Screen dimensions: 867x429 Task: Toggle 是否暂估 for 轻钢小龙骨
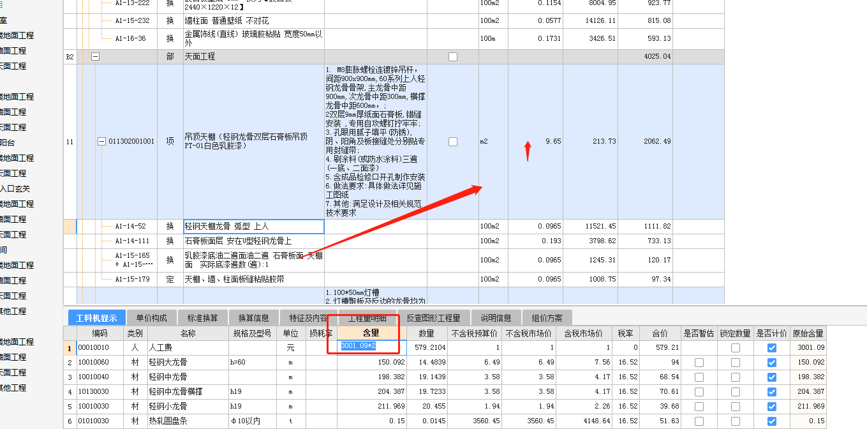(699, 407)
